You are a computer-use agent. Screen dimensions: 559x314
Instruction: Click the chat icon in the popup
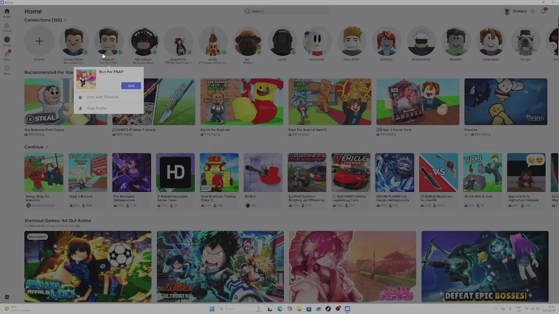coord(80,97)
